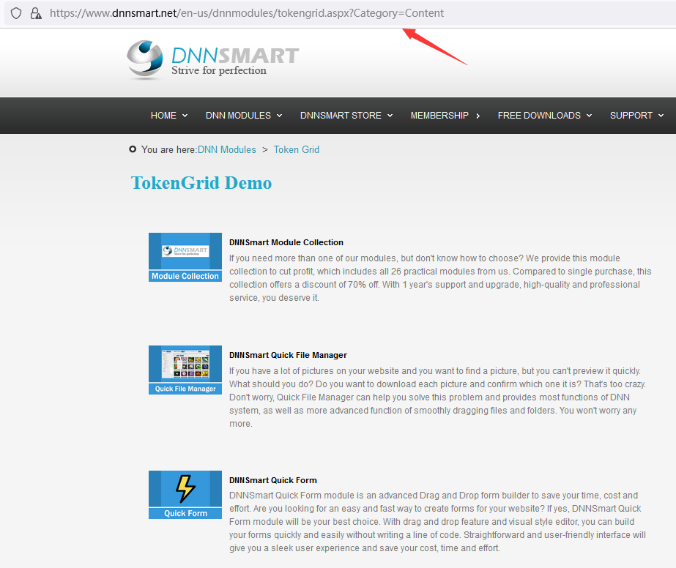Viewport: 676px width, 568px height.
Task: Expand the DNNSMART STORE dropdown chevron
Action: tap(390, 116)
